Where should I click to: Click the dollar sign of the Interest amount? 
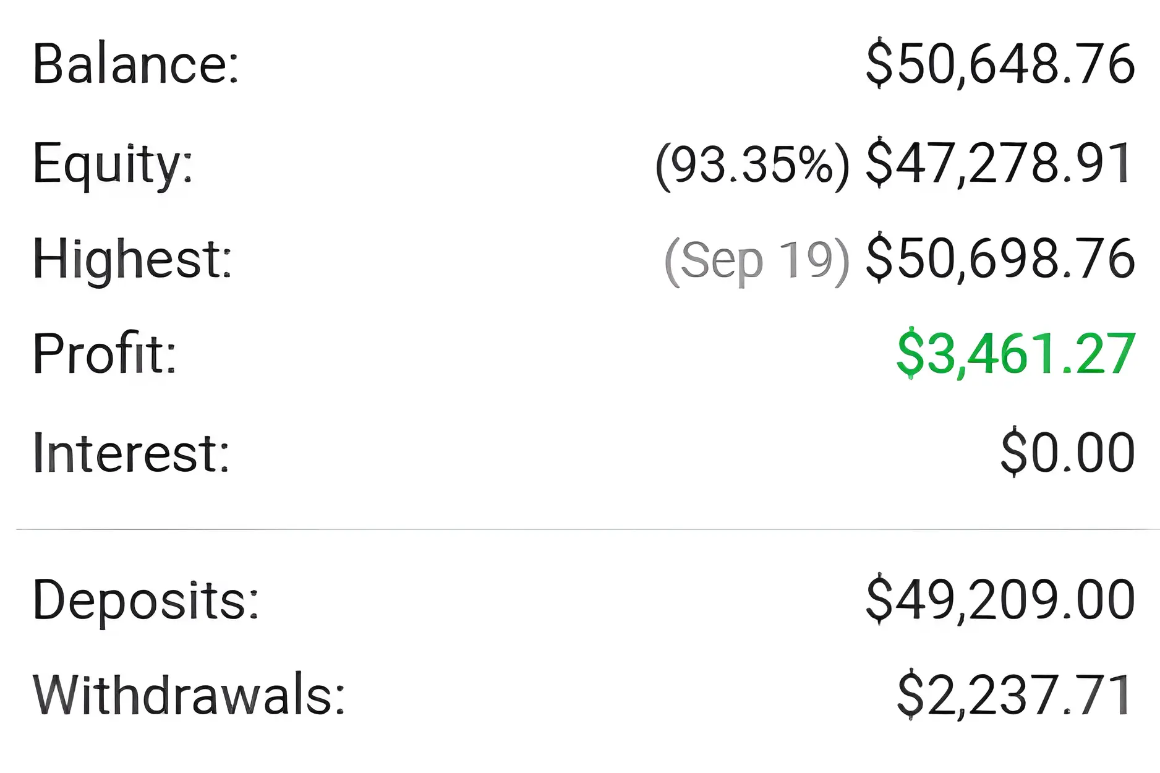tap(1013, 453)
